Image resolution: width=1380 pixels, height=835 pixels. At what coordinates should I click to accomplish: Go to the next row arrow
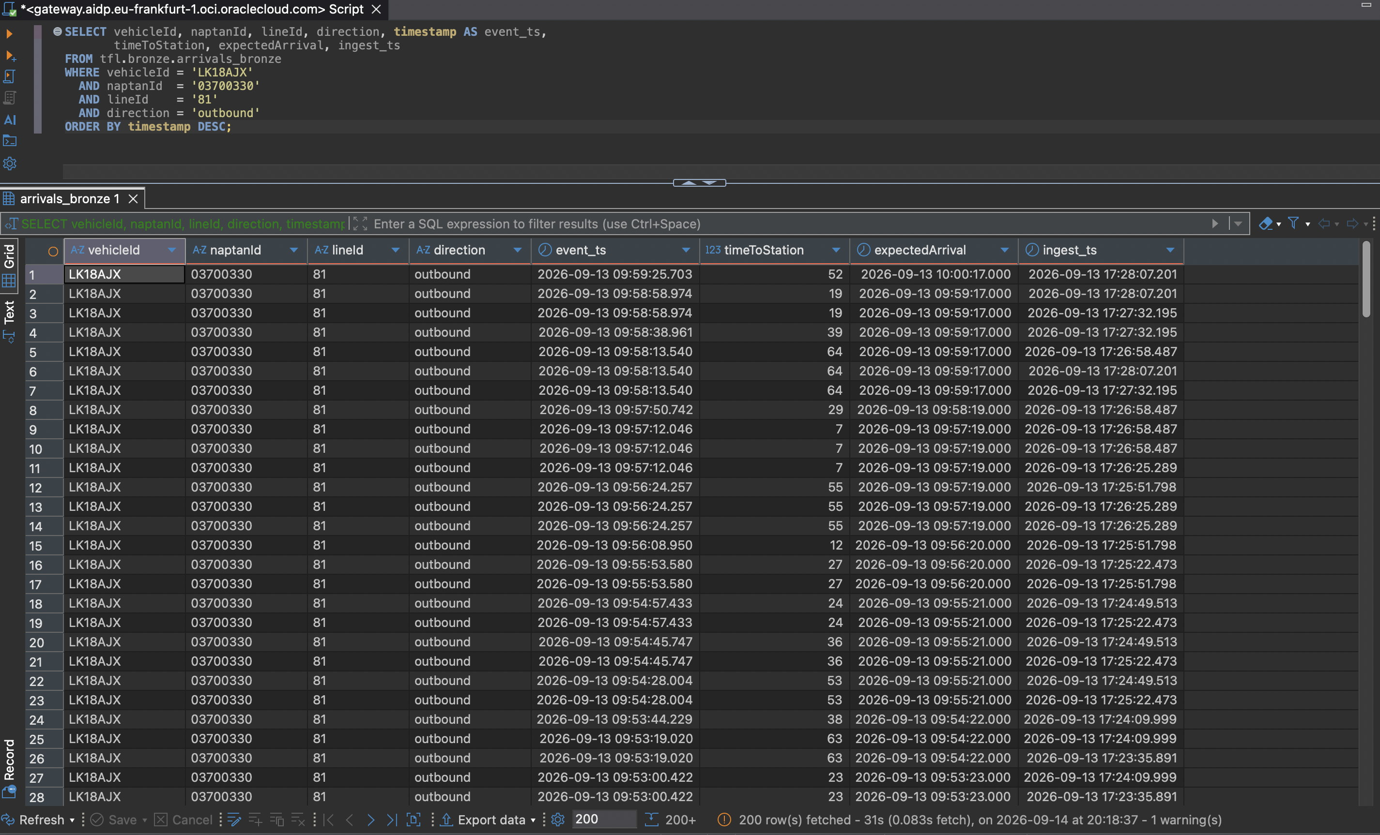[370, 820]
